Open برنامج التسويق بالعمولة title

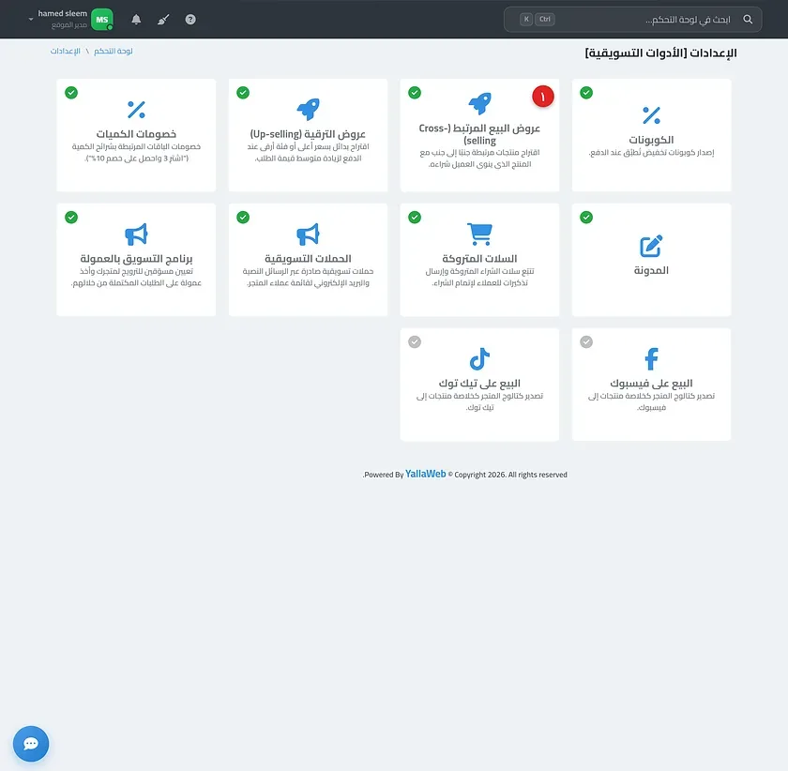click(136, 258)
